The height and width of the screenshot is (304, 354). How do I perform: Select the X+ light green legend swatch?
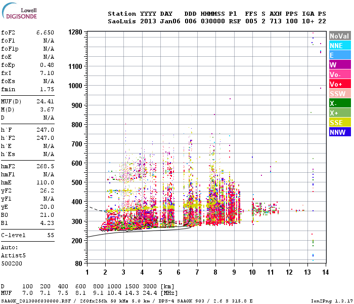coord(340,112)
